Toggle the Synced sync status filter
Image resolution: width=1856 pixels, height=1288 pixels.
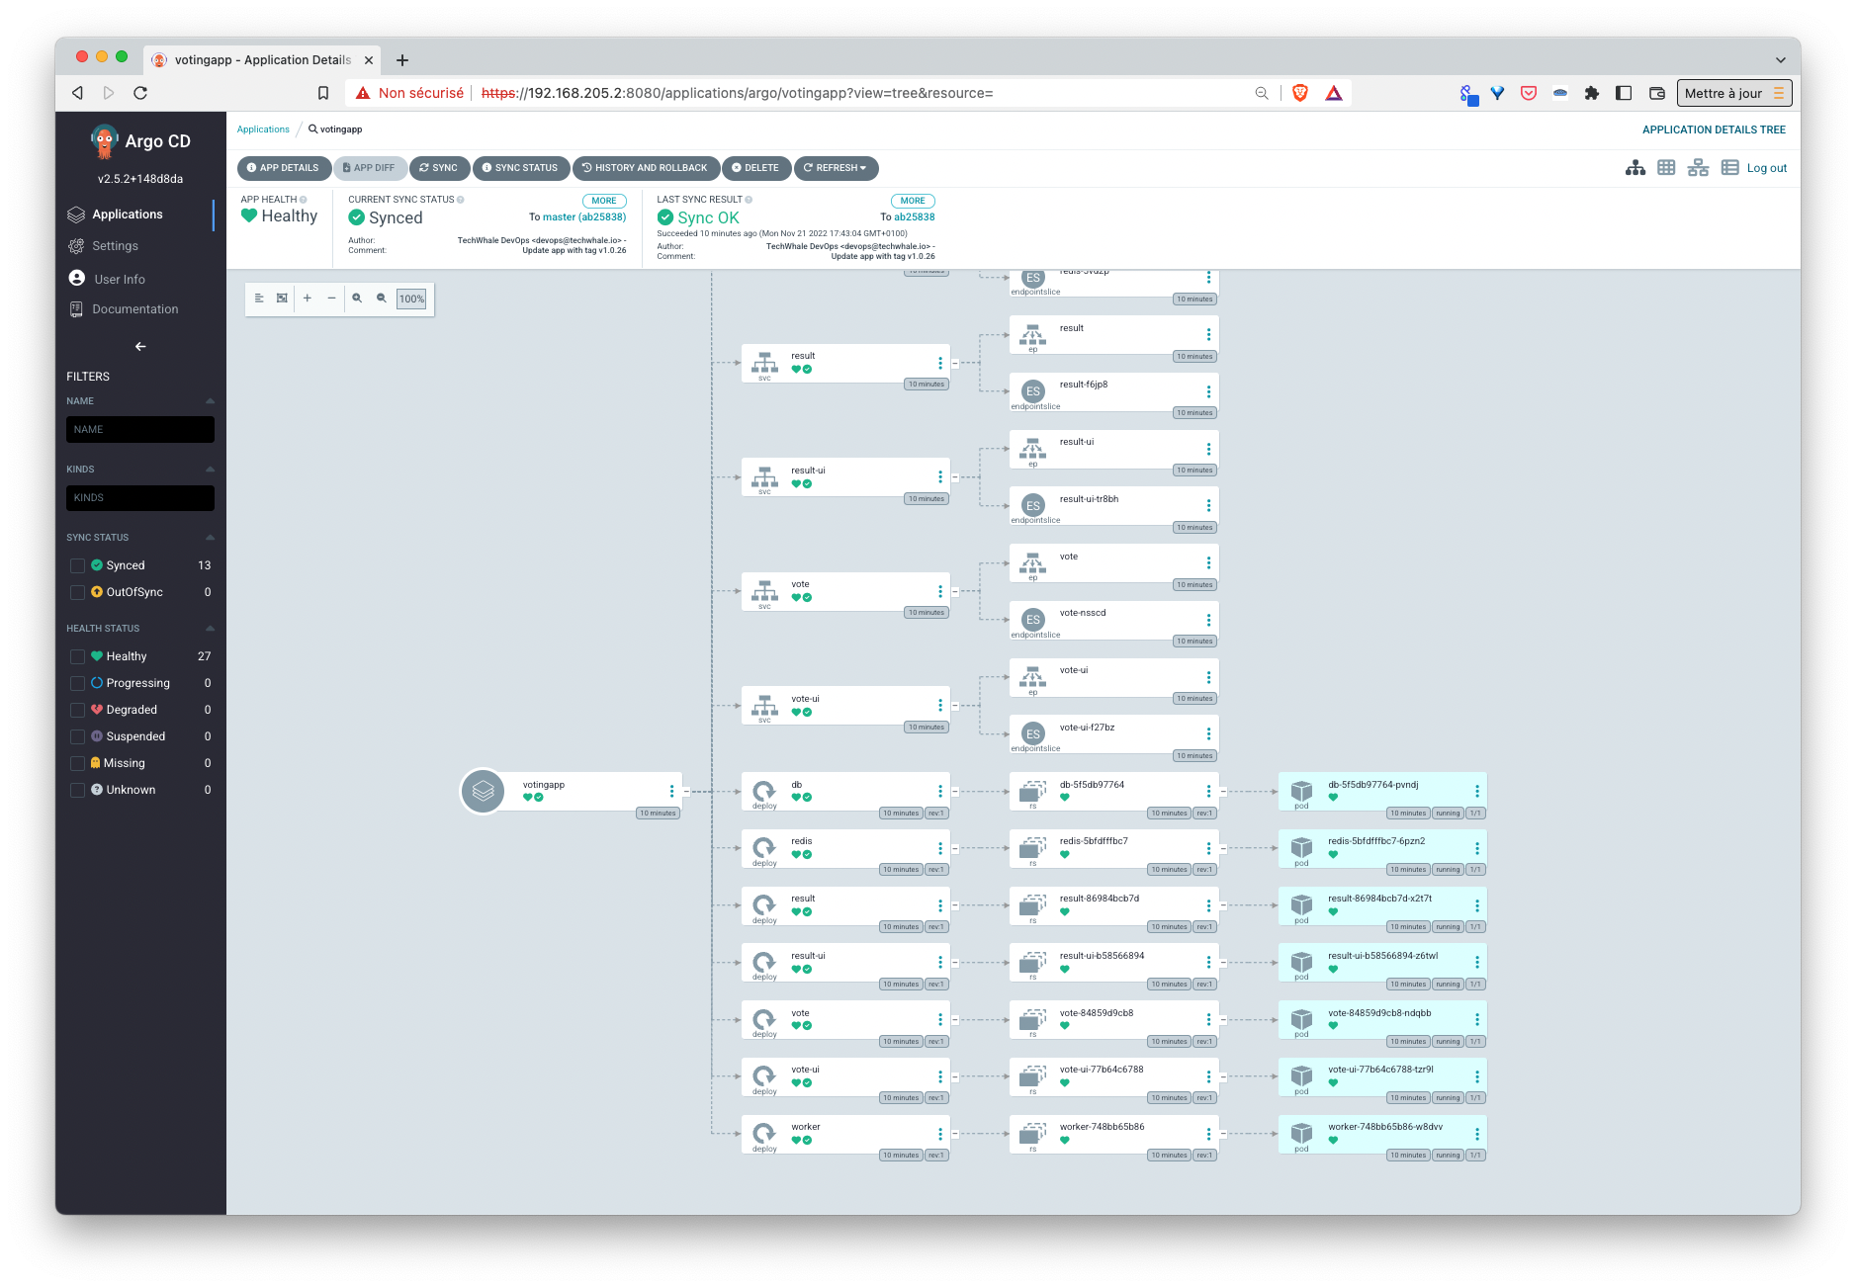click(77, 565)
